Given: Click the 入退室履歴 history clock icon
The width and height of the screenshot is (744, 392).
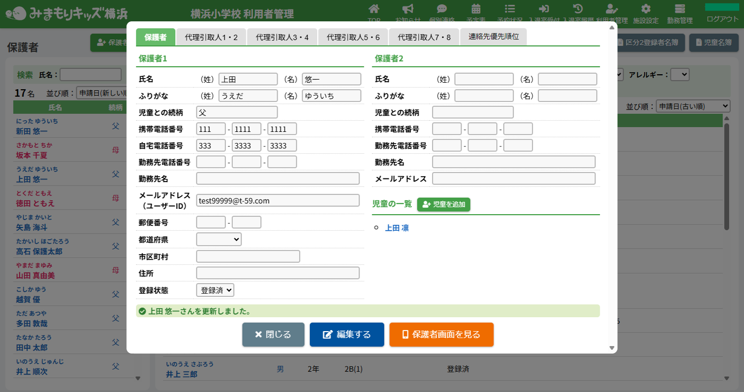Looking at the screenshot, I should (x=577, y=9).
